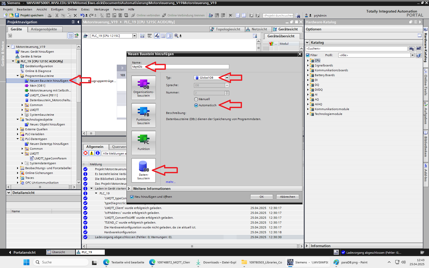Click the delete X icon in main toolbar
Image resolution: width=429 pixels, height=268 pixels.
(75, 15)
